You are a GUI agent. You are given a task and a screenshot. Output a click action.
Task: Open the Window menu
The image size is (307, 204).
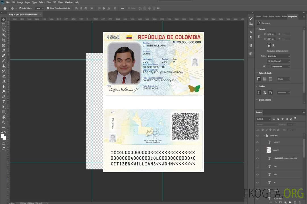[x=69, y=2]
